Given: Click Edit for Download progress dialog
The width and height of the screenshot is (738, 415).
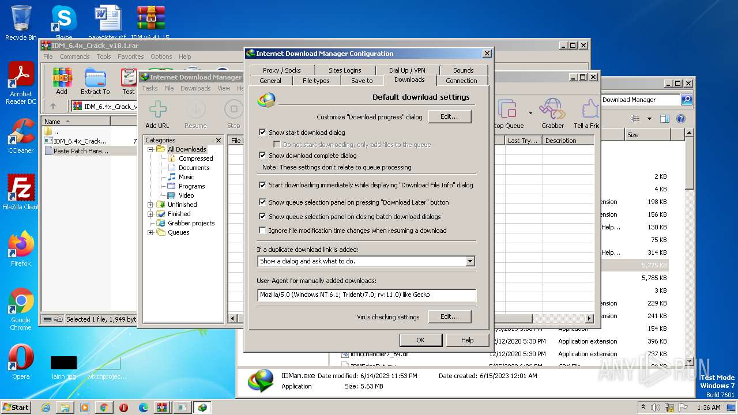Looking at the screenshot, I should pyautogui.click(x=449, y=116).
